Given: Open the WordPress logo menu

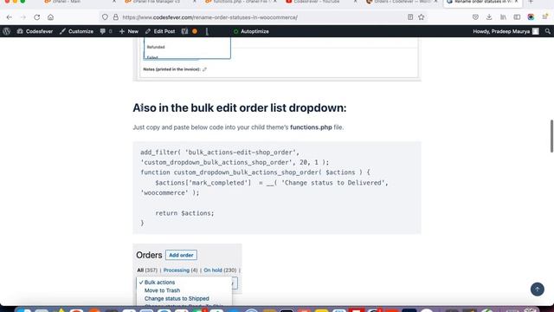Looking at the screenshot, I should (6, 31).
